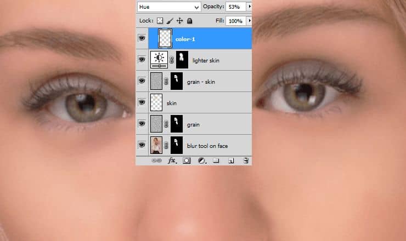This screenshot has height=241, width=406.
Task: Toggle lock position of layer
Action: point(179,21)
